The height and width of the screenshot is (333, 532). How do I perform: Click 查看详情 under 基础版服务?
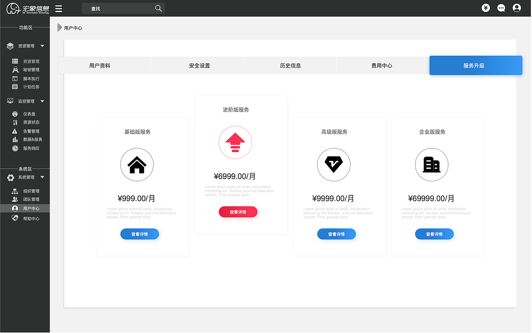tap(140, 234)
